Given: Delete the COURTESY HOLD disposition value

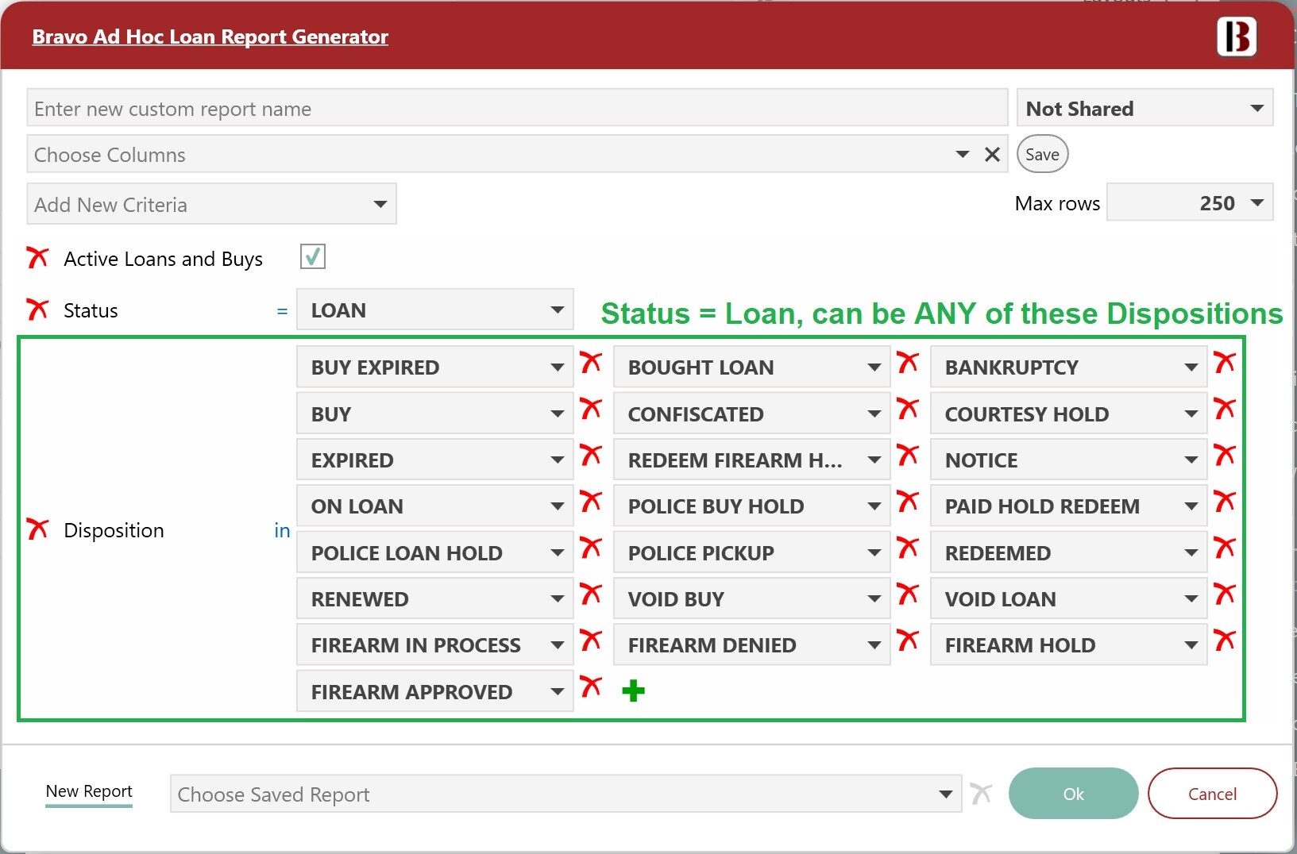Looking at the screenshot, I should click(1225, 410).
